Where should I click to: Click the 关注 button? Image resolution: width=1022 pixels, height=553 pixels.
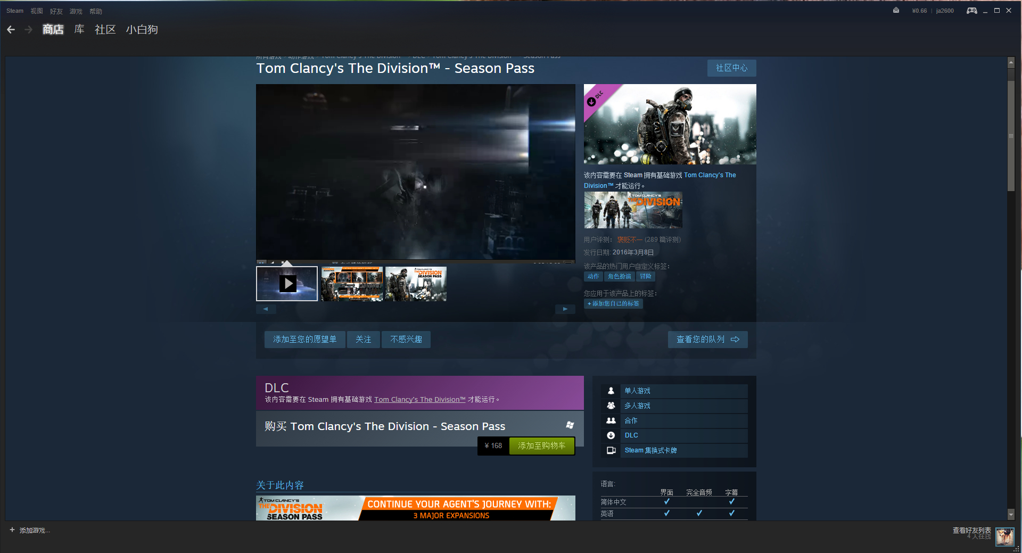click(x=364, y=340)
